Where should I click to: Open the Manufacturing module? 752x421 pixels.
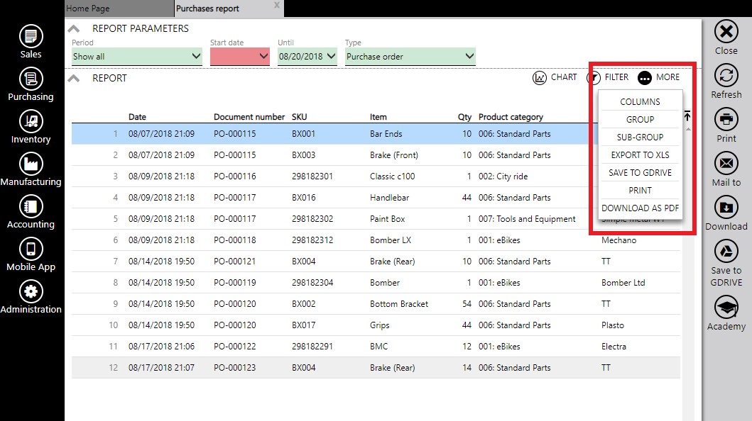[x=31, y=164]
